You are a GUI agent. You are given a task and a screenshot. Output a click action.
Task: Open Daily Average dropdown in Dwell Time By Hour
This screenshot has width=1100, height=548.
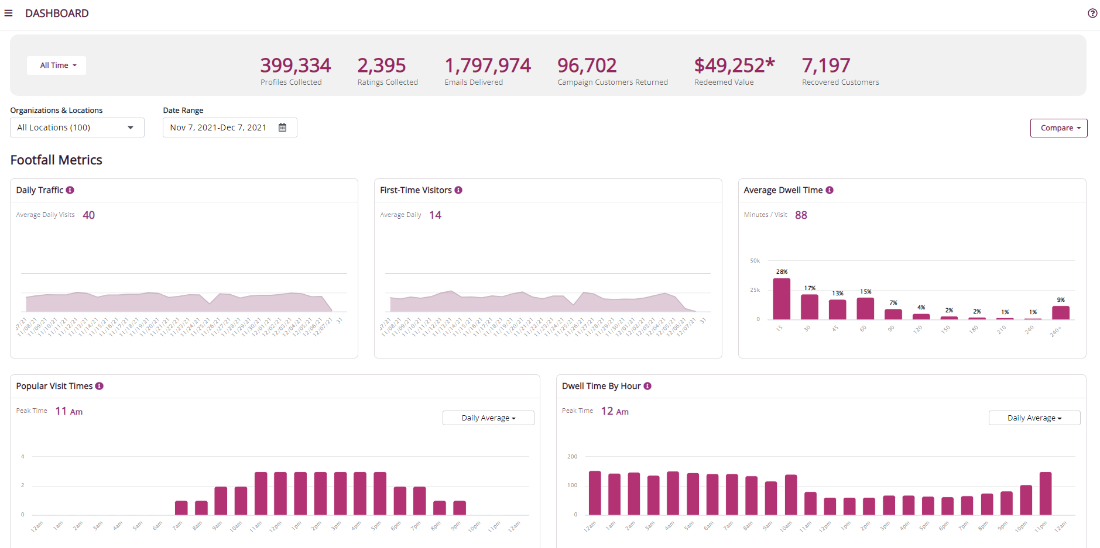(x=1034, y=417)
